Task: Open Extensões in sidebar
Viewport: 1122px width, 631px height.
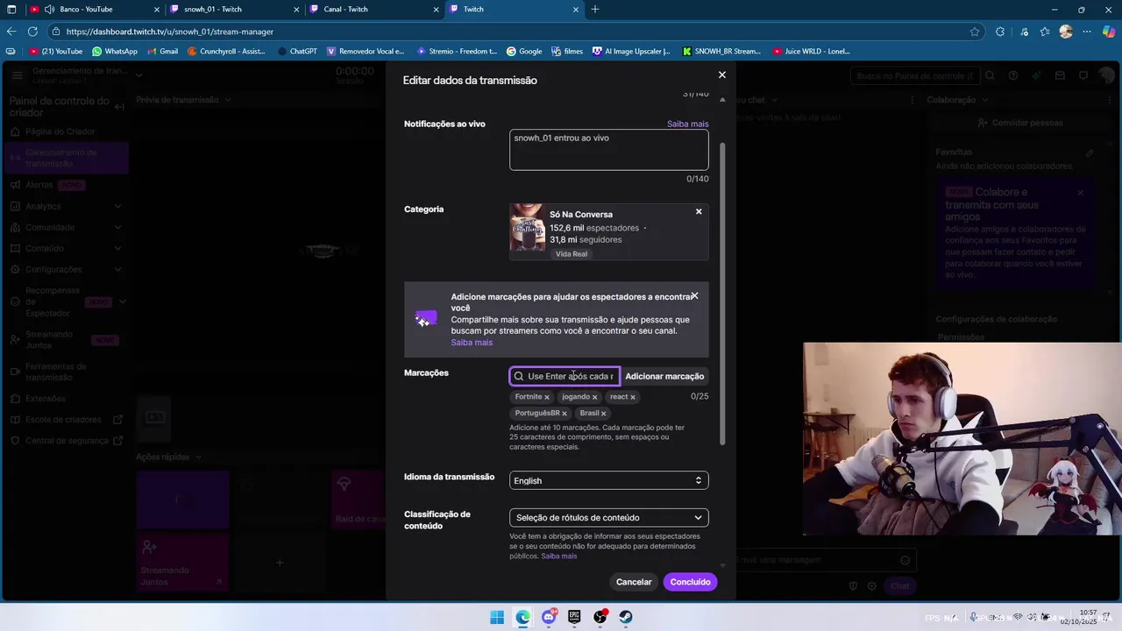Action: coord(46,399)
